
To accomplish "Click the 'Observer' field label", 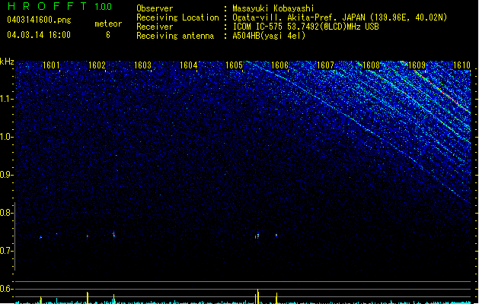I will click(155, 8).
